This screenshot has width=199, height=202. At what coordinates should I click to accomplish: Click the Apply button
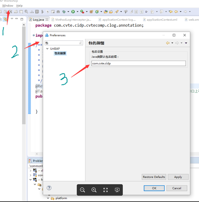178,177
